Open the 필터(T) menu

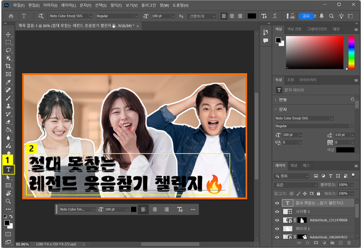116,5
